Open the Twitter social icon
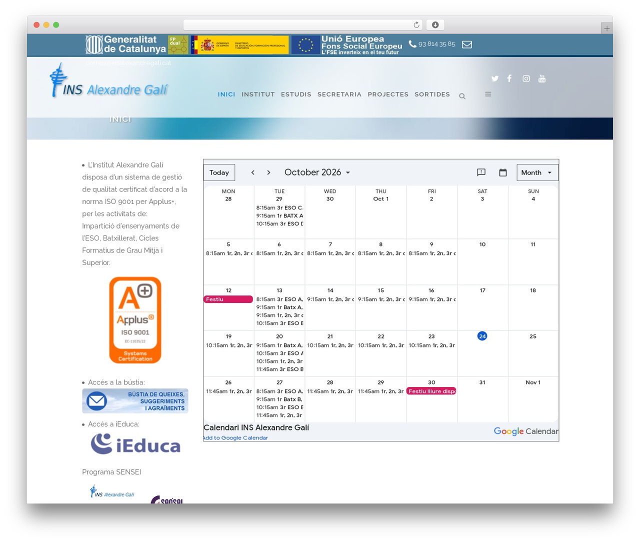Viewport: 640px width, 542px height. coord(495,78)
